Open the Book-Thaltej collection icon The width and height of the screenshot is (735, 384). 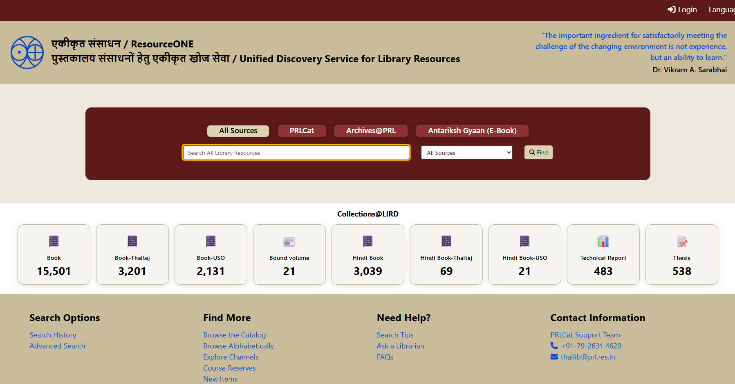[132, 241]
